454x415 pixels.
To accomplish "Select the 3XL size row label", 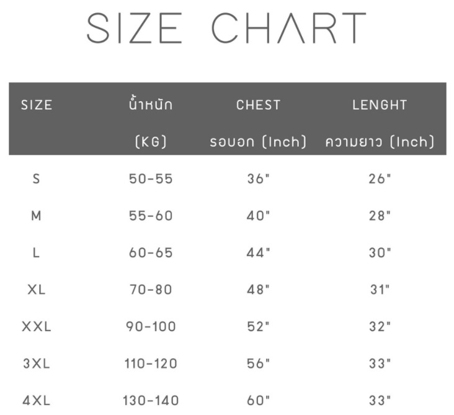I will (x=37, y=364).
